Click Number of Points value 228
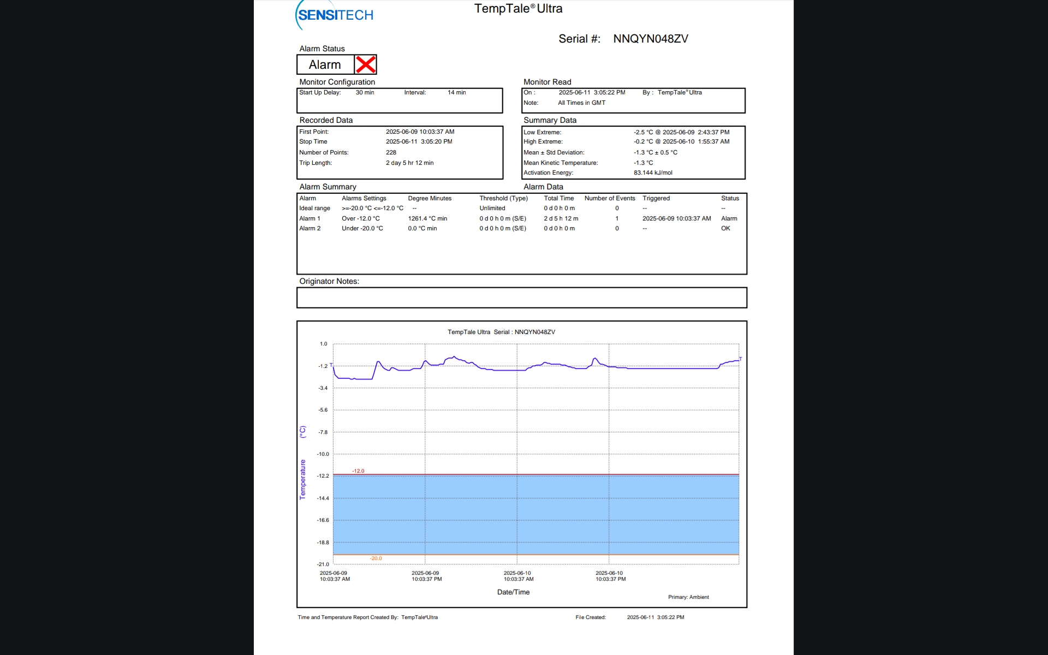 (x=391, y=153)
